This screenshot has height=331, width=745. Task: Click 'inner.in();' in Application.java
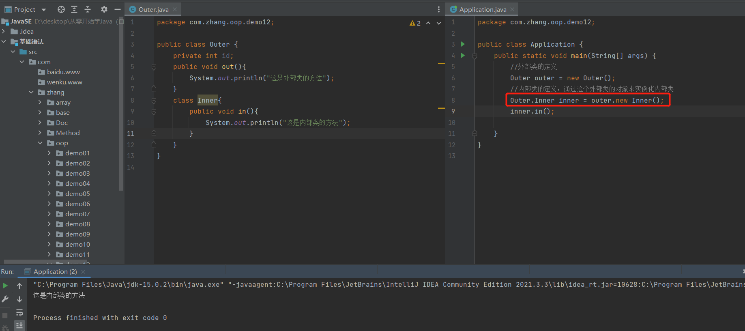(x=532, y=111)
